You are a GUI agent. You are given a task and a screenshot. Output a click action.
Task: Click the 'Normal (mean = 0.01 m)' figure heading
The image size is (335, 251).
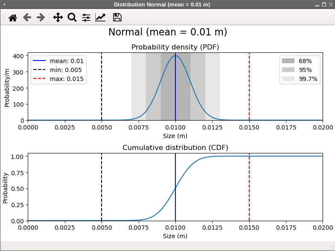click(x=167, y=32)
